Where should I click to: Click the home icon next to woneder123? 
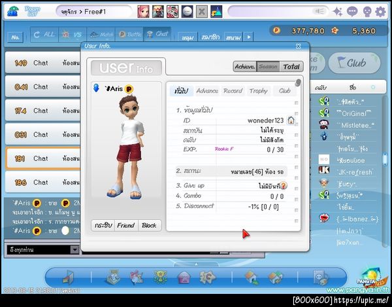[x=291, y=120]
